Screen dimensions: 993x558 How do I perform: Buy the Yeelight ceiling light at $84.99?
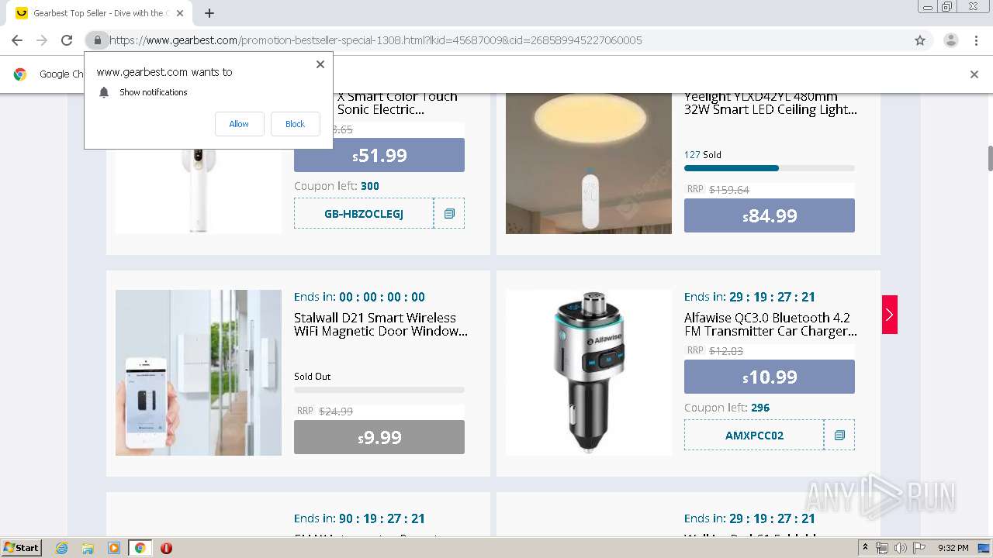coord(770,215)
